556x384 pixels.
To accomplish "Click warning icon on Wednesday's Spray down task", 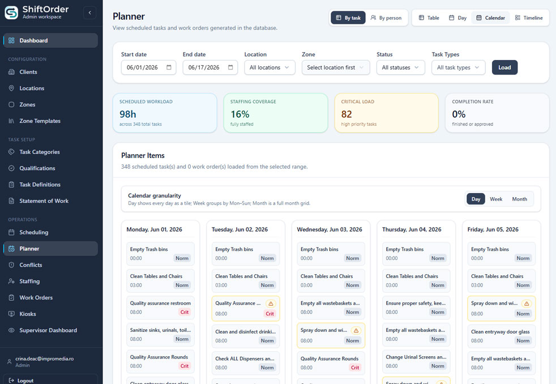I will pos(356,330).
